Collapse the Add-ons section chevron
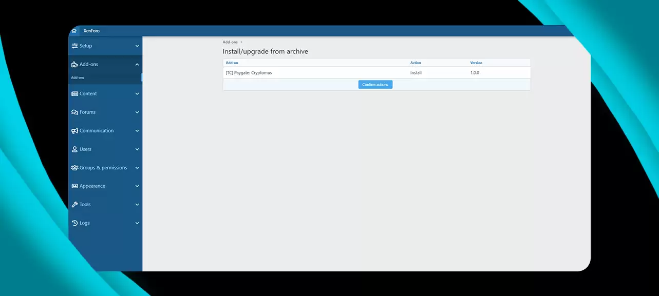Viewport: 659px width, 296px height. click(x=137, y=65)
